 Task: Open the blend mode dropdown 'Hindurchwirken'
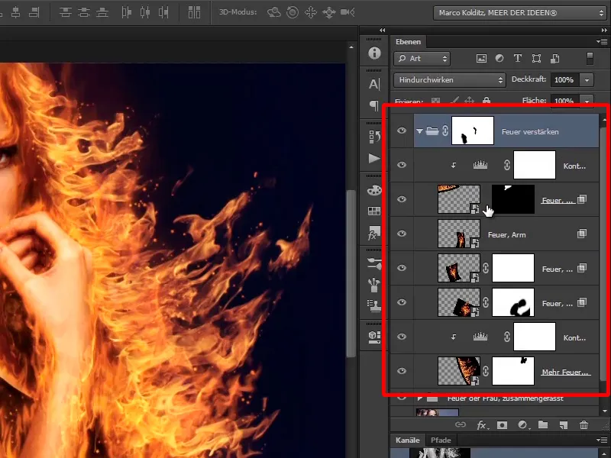pyautogui.click(x=450, y=79)
